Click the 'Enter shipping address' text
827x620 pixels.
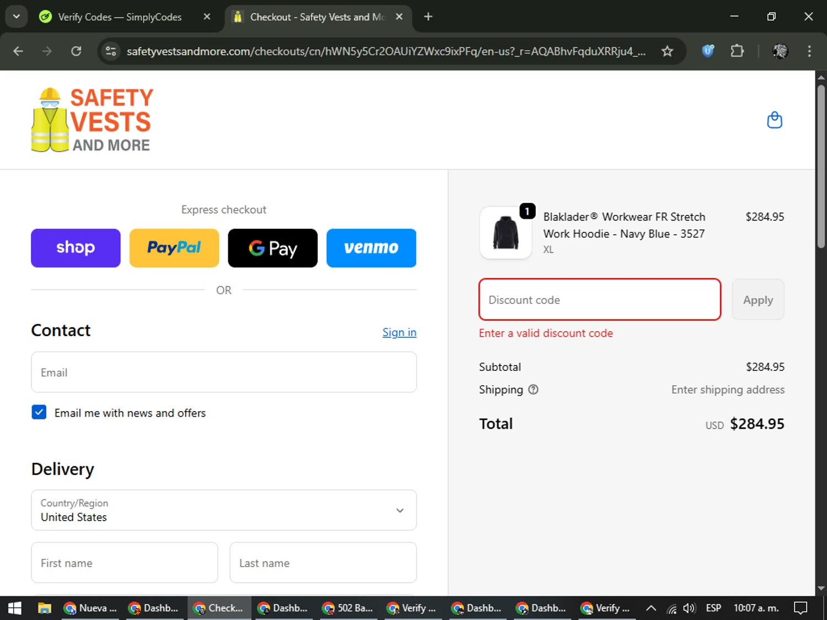[728, 390]
